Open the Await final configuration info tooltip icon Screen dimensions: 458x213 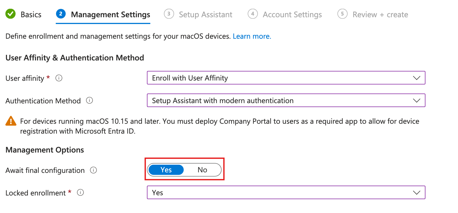(x=93, y=170)
